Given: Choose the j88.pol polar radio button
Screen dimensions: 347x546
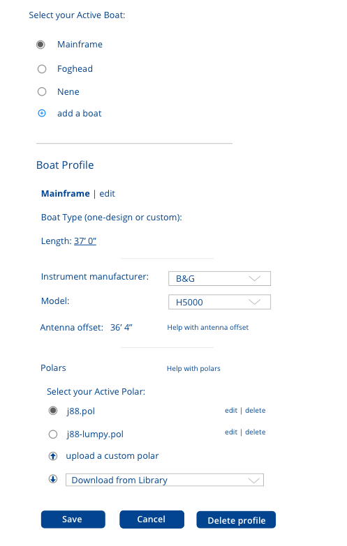Looking at the screenshot, I should point(53,411).
